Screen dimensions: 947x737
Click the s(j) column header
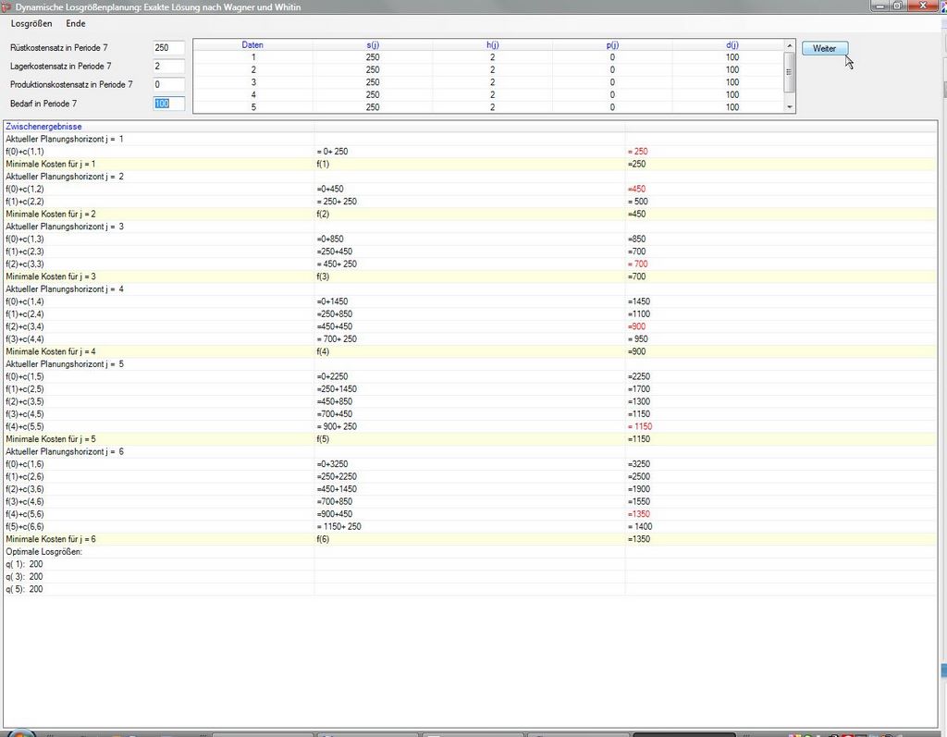[x=372, y=44]
